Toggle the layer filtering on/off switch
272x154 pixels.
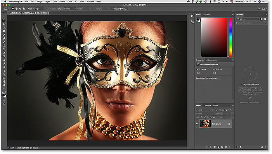pyautogui.click(x=231, y=110)
